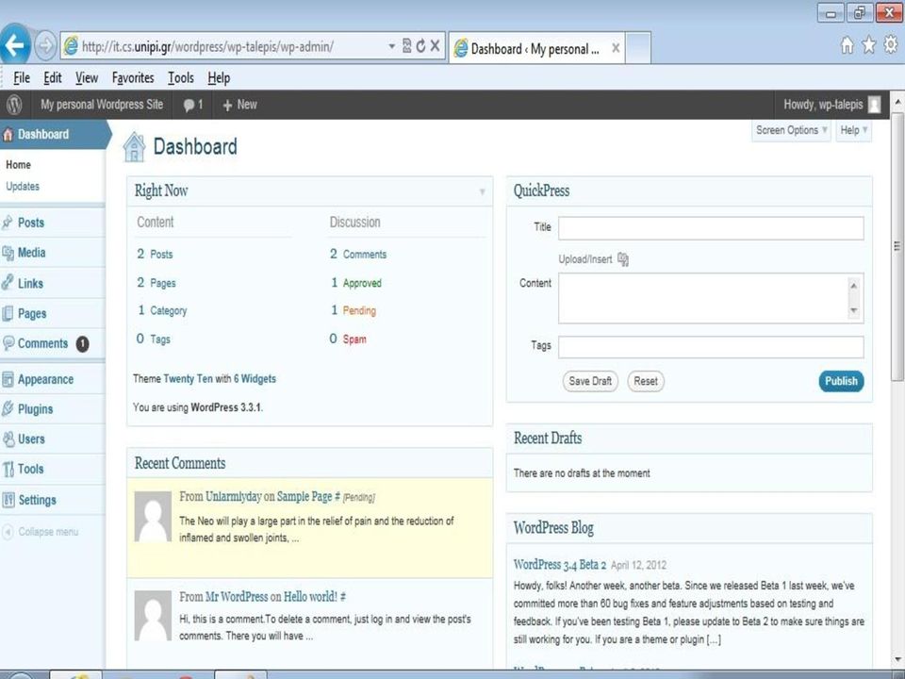This screenshot has height=679, width=905.
Task: Open the Hello world! post link
Action: [x=310, y=596]
